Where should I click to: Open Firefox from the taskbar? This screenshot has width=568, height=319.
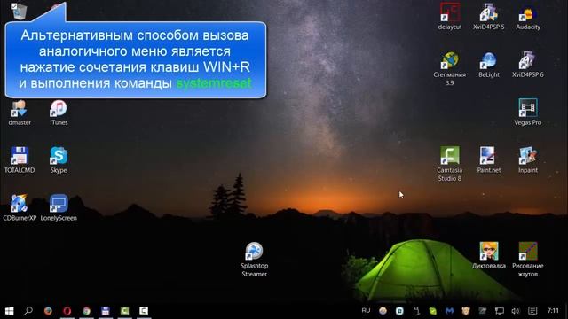coord(48,311)
